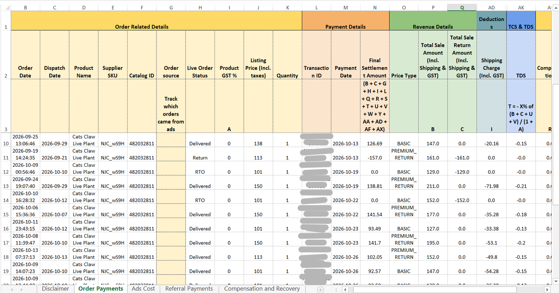Add a new sheet with the plus icon
Image resolution: width=559 pixels, height=293 pixels.
[320, 290]
